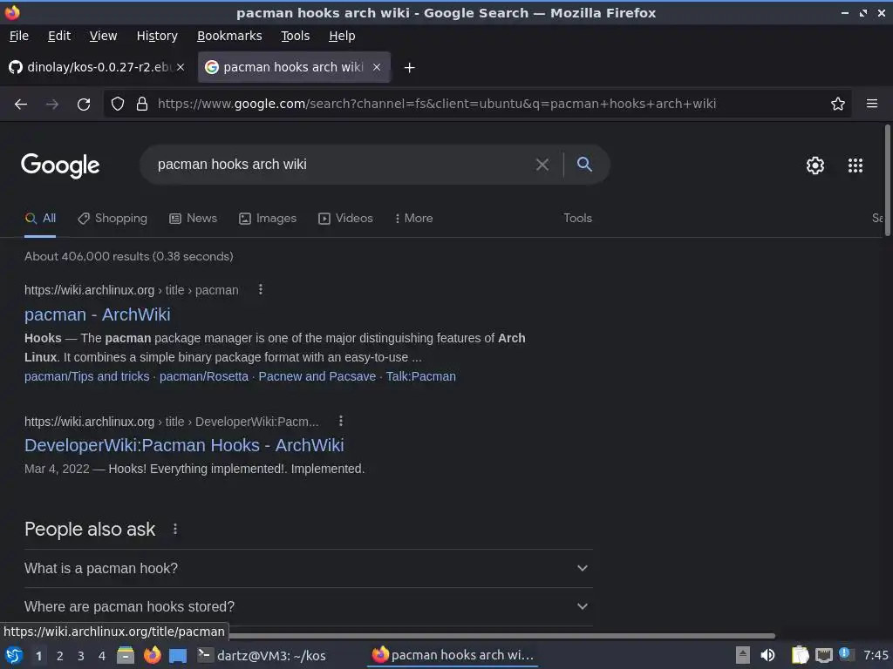Open Google apps grid
Image resolution: width=893 pixels, height=669 pixels.
click(x=856, y=166)
